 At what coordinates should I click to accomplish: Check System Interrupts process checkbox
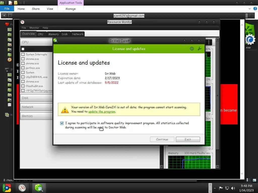point(23,54)
